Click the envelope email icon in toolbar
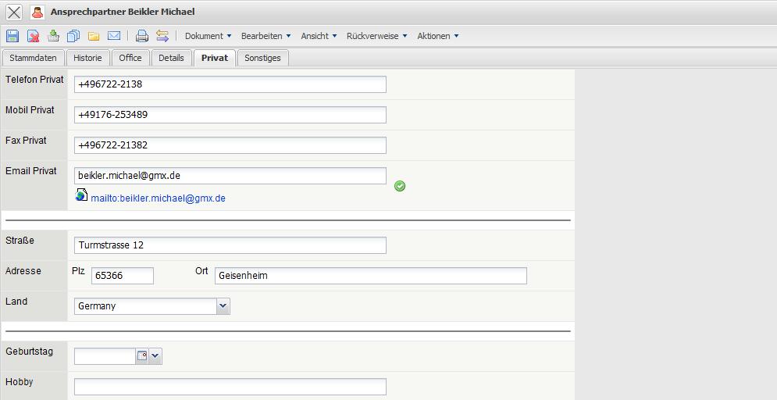The width and height of the screenshot is (777, 400). [x=114, y=36]
